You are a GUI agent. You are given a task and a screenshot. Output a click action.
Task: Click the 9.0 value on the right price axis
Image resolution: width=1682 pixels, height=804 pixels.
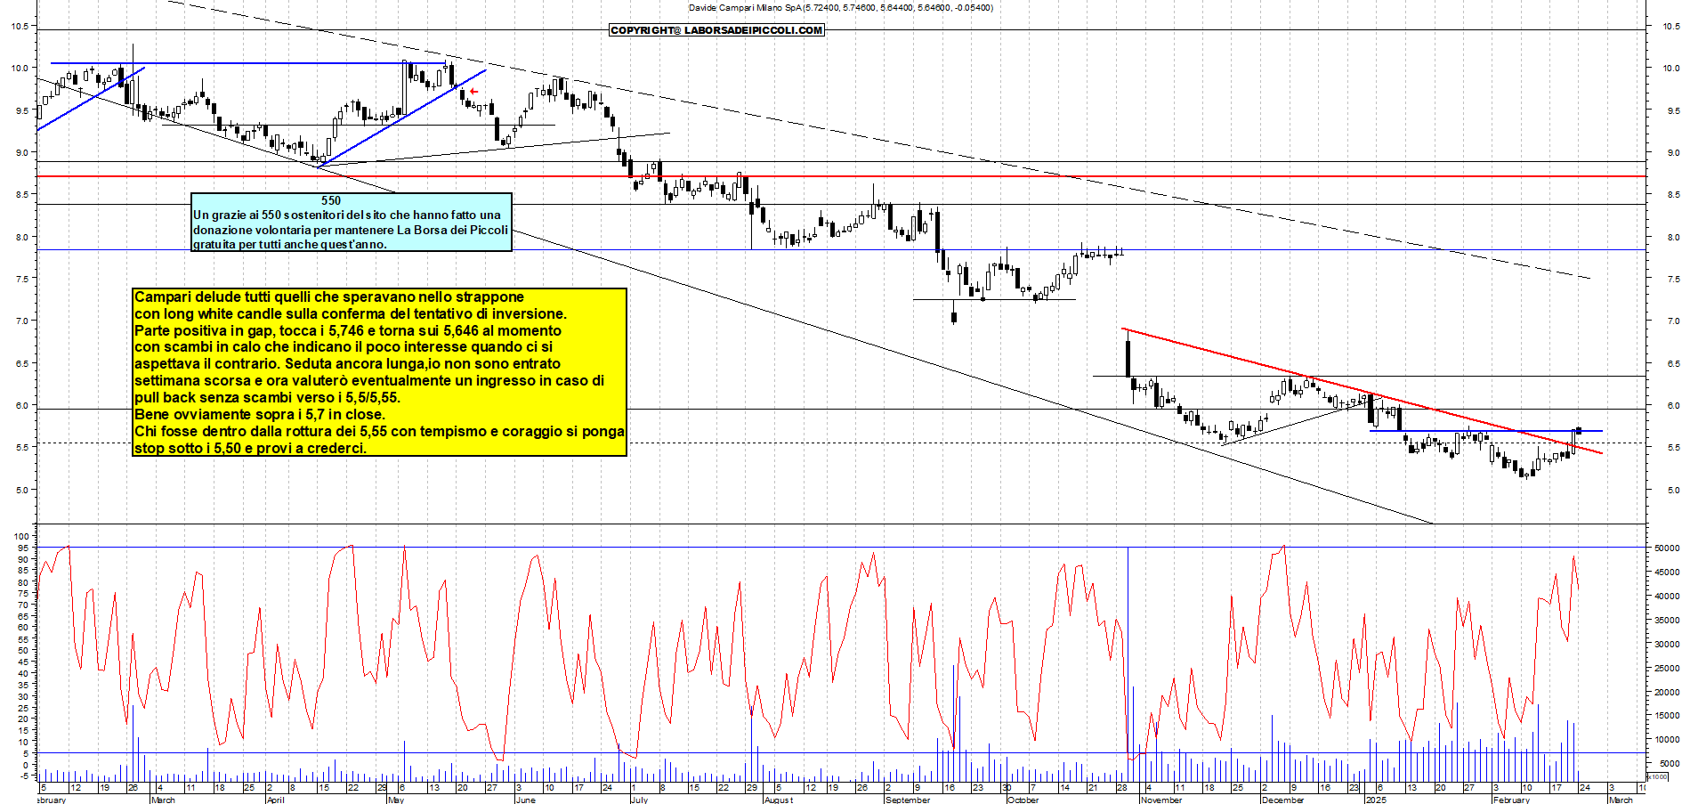coord(1673,152)
